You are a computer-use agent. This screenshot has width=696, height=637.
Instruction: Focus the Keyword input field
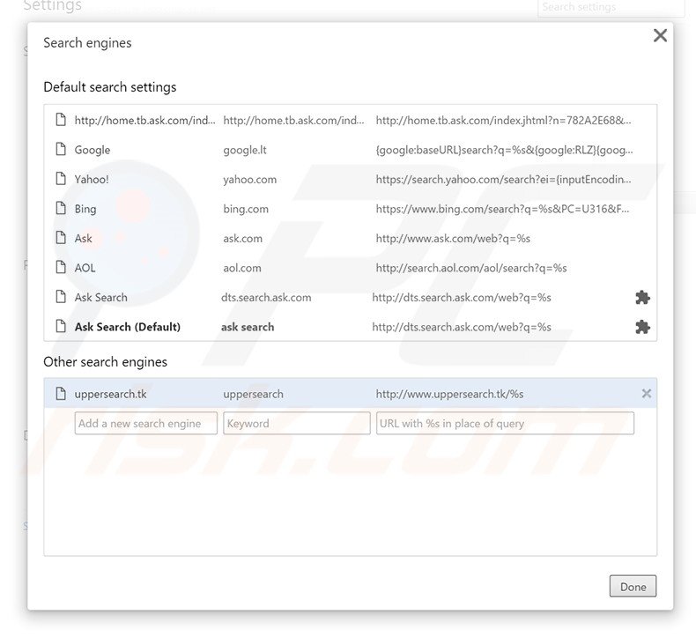tap(297, 423)
